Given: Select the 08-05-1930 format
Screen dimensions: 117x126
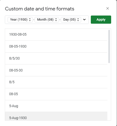Looking at the screenshot, I should (56, 47).
